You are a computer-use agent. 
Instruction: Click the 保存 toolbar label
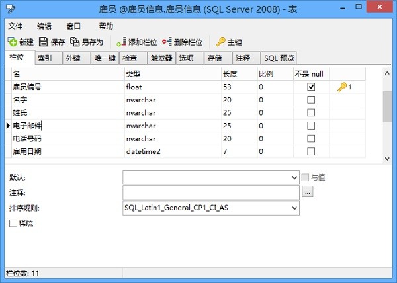tap(58, 42)
